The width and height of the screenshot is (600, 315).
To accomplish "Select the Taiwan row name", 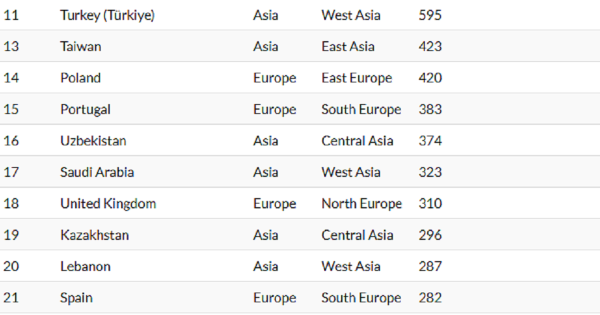I will tap(81, 47).
